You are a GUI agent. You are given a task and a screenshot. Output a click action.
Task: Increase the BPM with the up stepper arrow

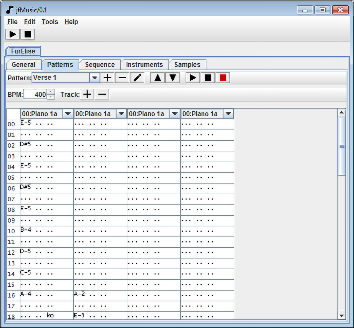51,92
